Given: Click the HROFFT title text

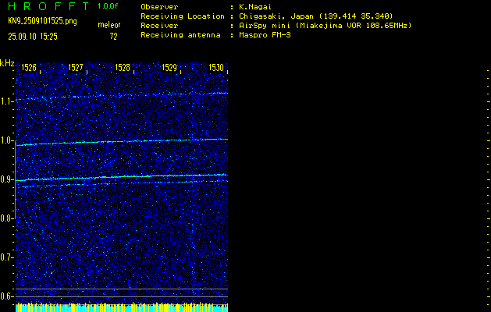Looking at the screenshot, I should click(x=48, y=6).
